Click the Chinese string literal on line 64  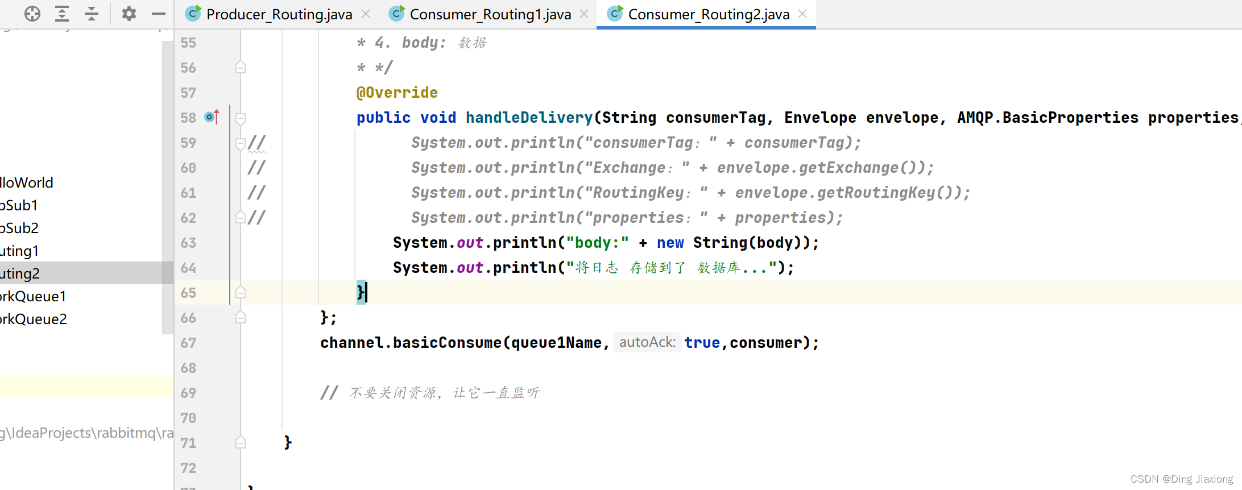(671, 268)
